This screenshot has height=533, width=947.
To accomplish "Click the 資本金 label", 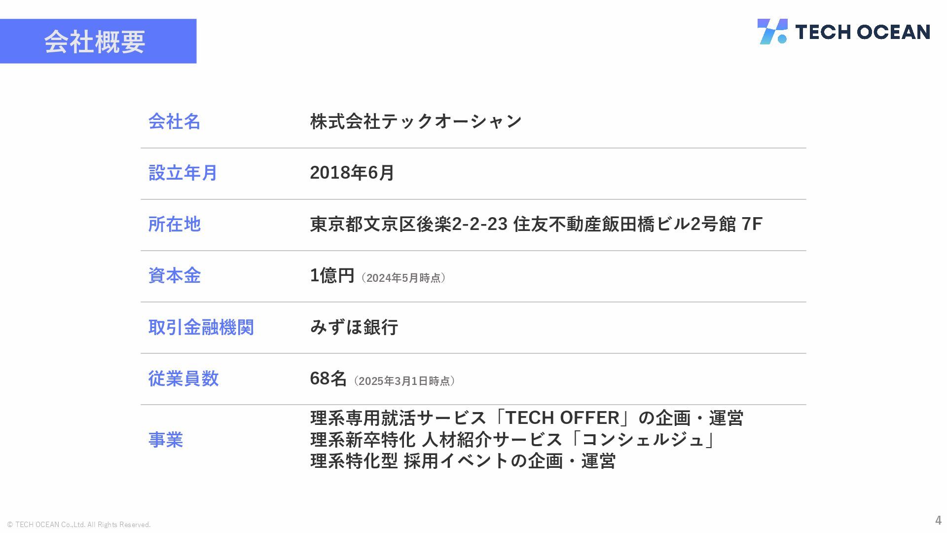I will tap(175, 275).
